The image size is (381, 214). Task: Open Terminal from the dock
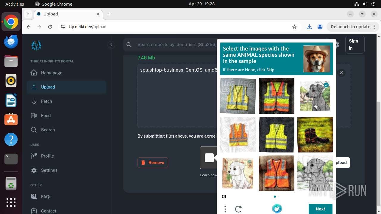click(x=11, y=159)
